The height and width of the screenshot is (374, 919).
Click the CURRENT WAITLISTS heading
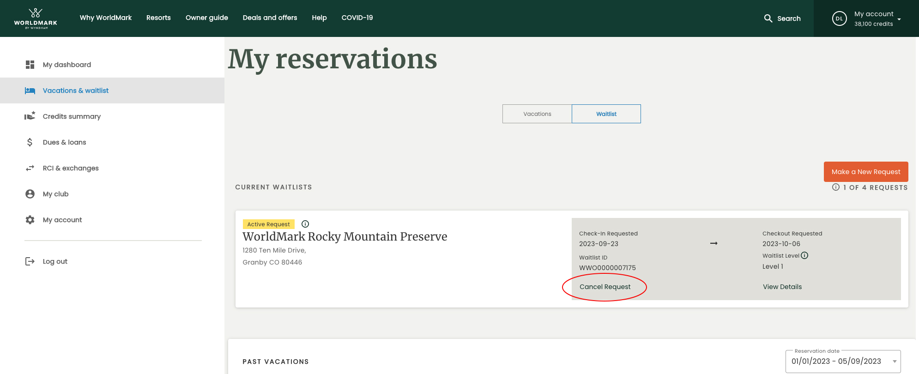pos(273,187)
